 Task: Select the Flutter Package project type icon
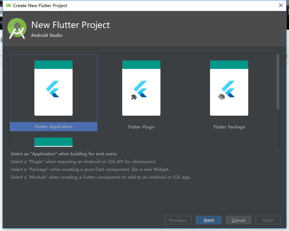229,88
